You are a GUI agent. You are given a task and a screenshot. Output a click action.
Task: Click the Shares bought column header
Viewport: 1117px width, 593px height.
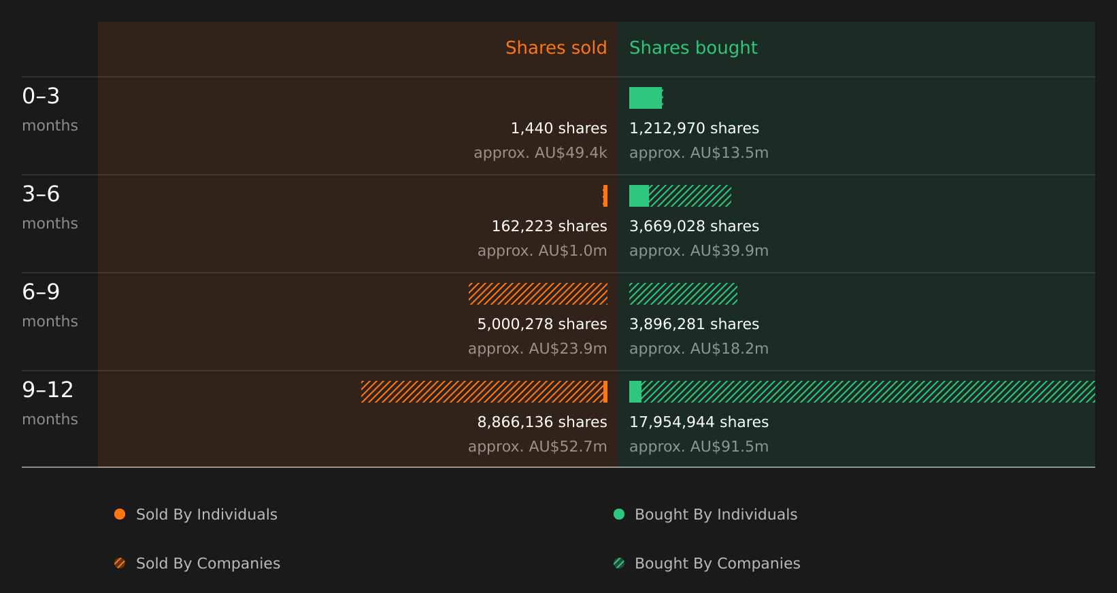(693, 48)
